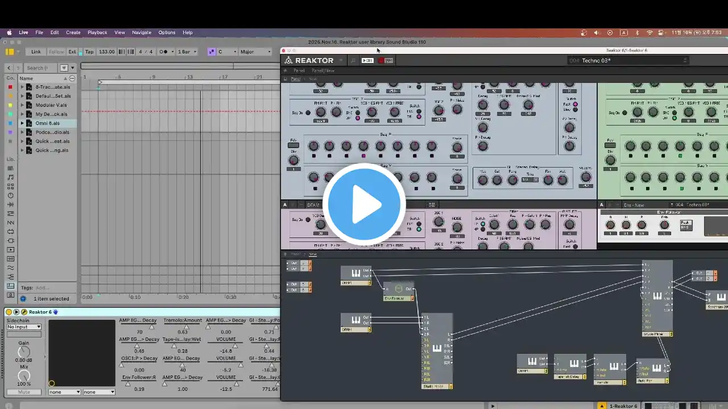728x409 pixels.
Task: Open the Edit menu
Action: click(55, 32)
